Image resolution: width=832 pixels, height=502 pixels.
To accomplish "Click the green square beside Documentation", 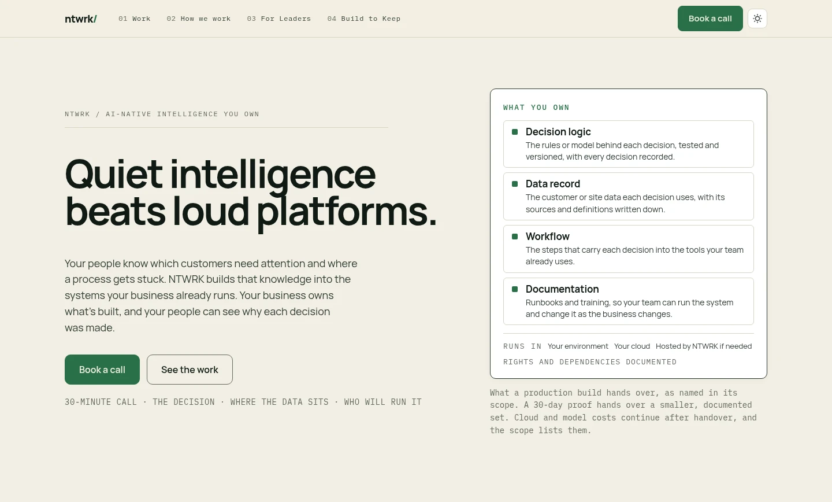I will tap(515, 289).
